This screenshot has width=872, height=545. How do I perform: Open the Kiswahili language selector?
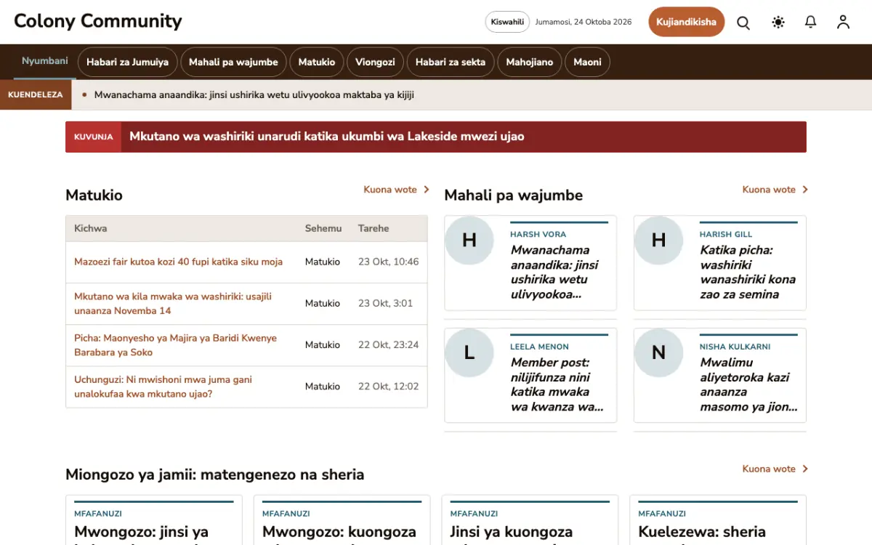tap(507, 22)
